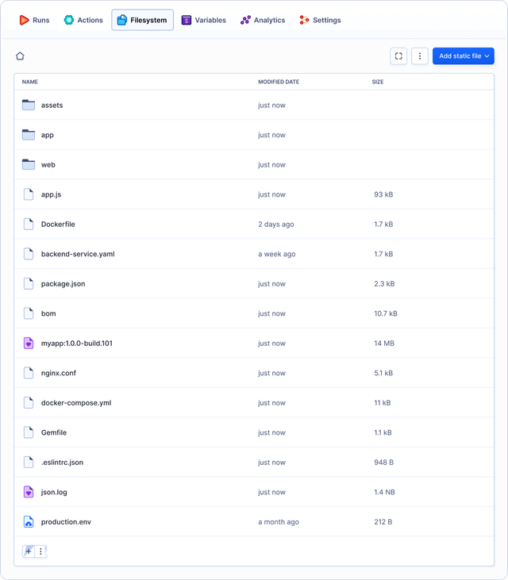Click the Settings pipeline icon
Viewport: 508px width, 580px height.
tap(304, 20)
